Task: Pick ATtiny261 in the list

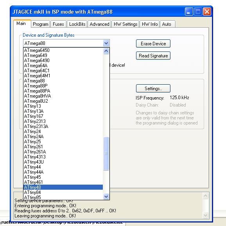Action: coord(63,147)
